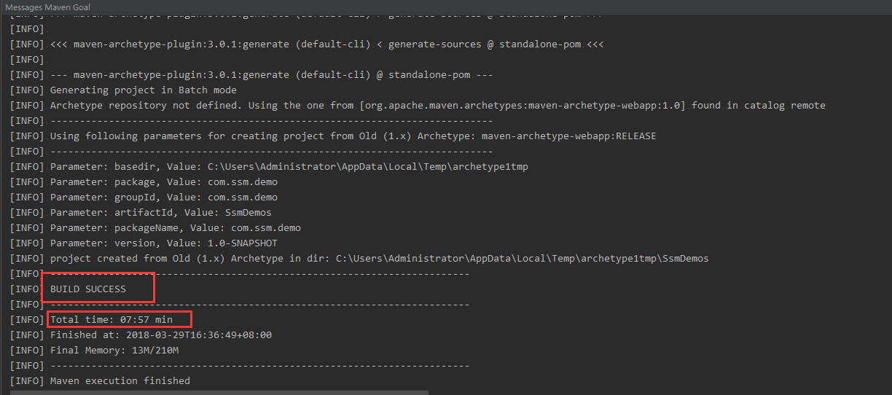Select the Messages Maven Goal panel title
892x395 pixels.
47,7
